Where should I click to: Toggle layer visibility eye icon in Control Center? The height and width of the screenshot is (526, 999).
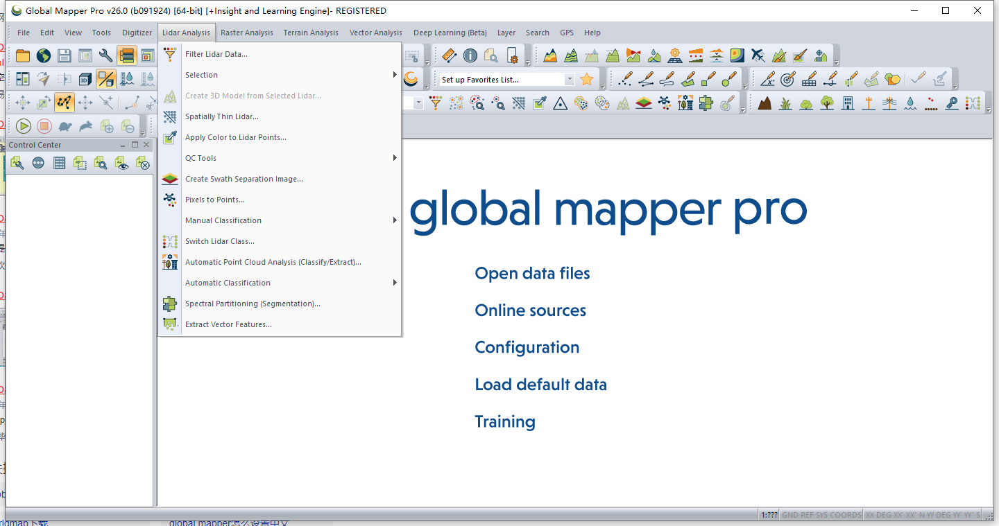(x=123, y=163)
